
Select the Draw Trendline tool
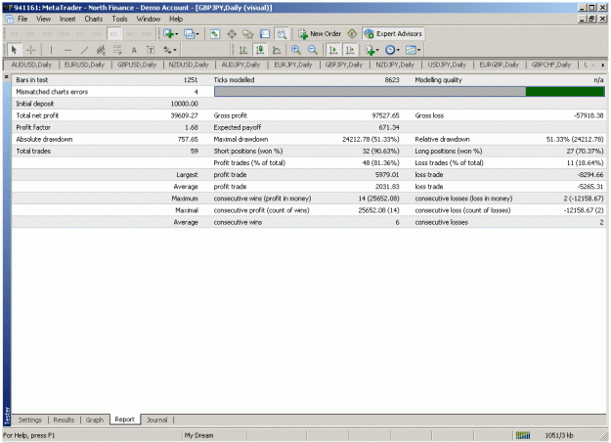[x=84, y=50]
